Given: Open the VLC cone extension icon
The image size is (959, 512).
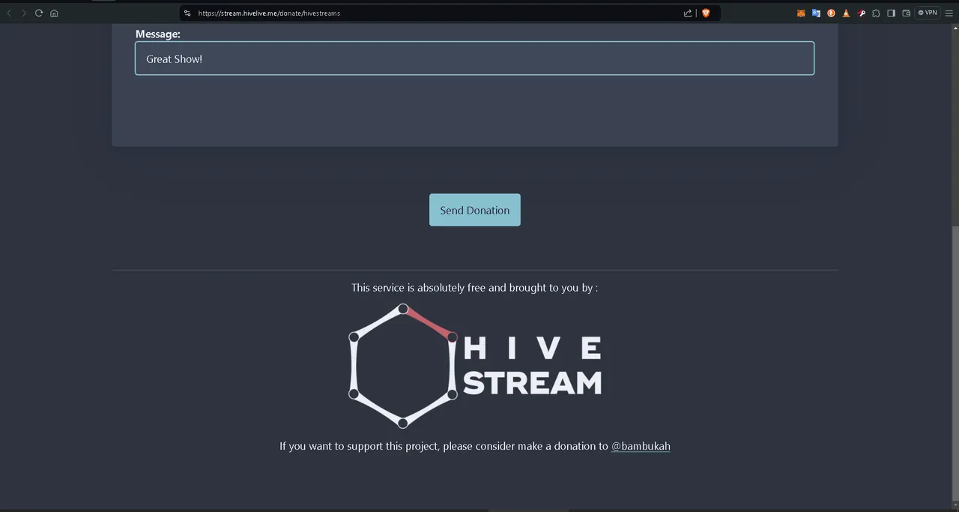Looking at the screenshot, I should click(x=846, y=13).
